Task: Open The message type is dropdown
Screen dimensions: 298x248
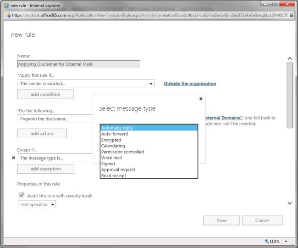Action: (55, 158)
